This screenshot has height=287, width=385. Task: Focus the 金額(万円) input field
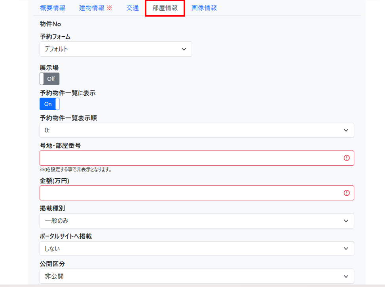(x=190, y=193)
